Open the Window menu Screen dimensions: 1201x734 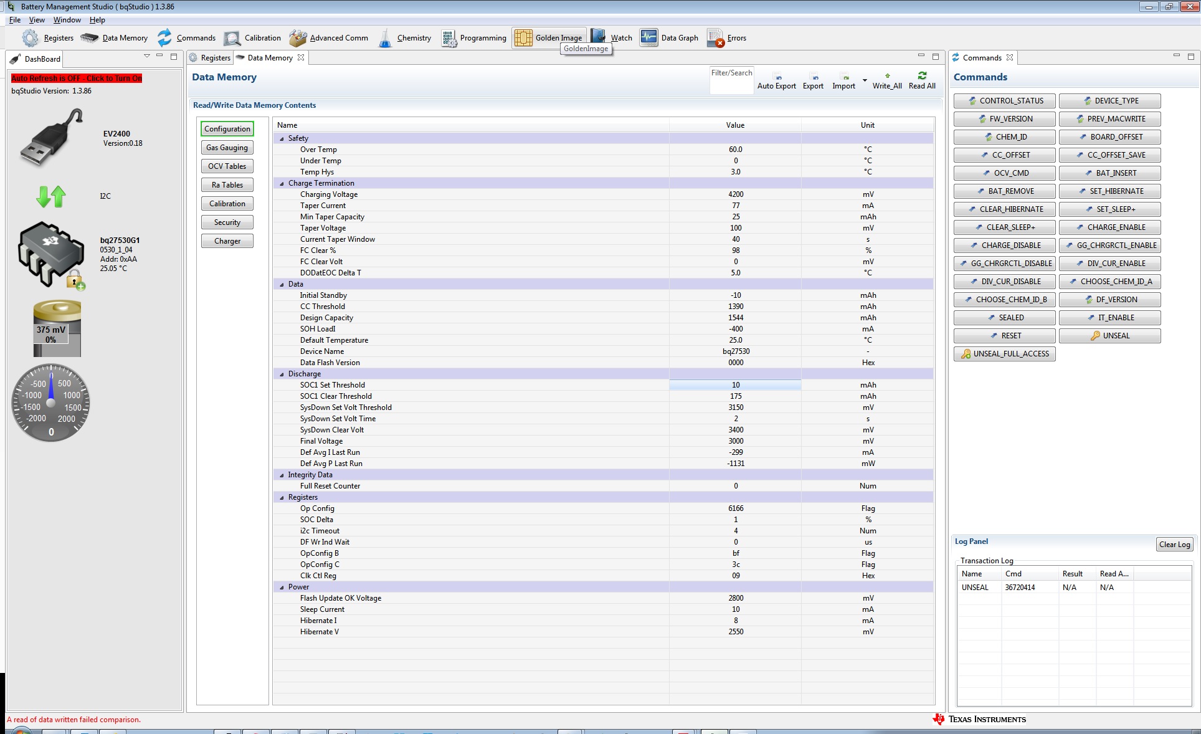click(x=67, y=20)
